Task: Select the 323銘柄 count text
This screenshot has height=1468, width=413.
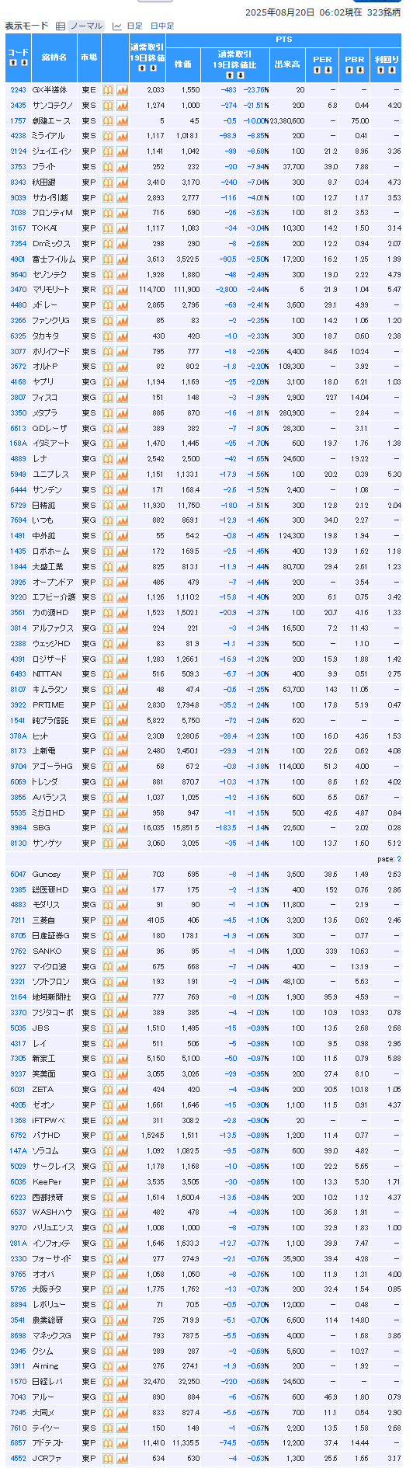Action: [x=383, y=12]
